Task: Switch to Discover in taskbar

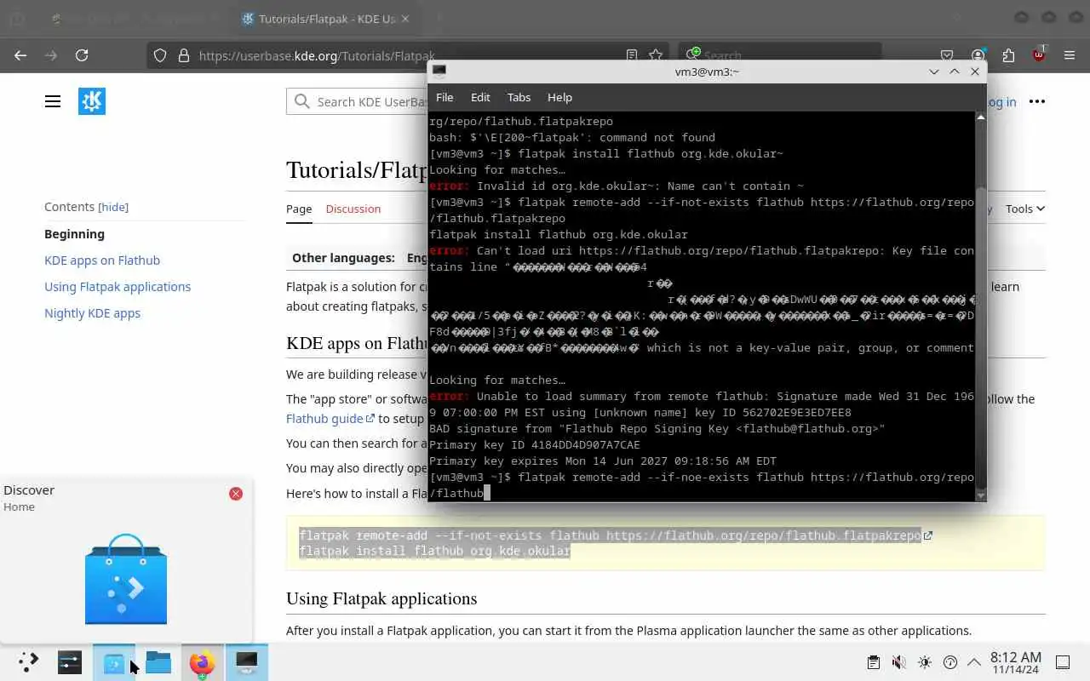Action: (113, 662)
